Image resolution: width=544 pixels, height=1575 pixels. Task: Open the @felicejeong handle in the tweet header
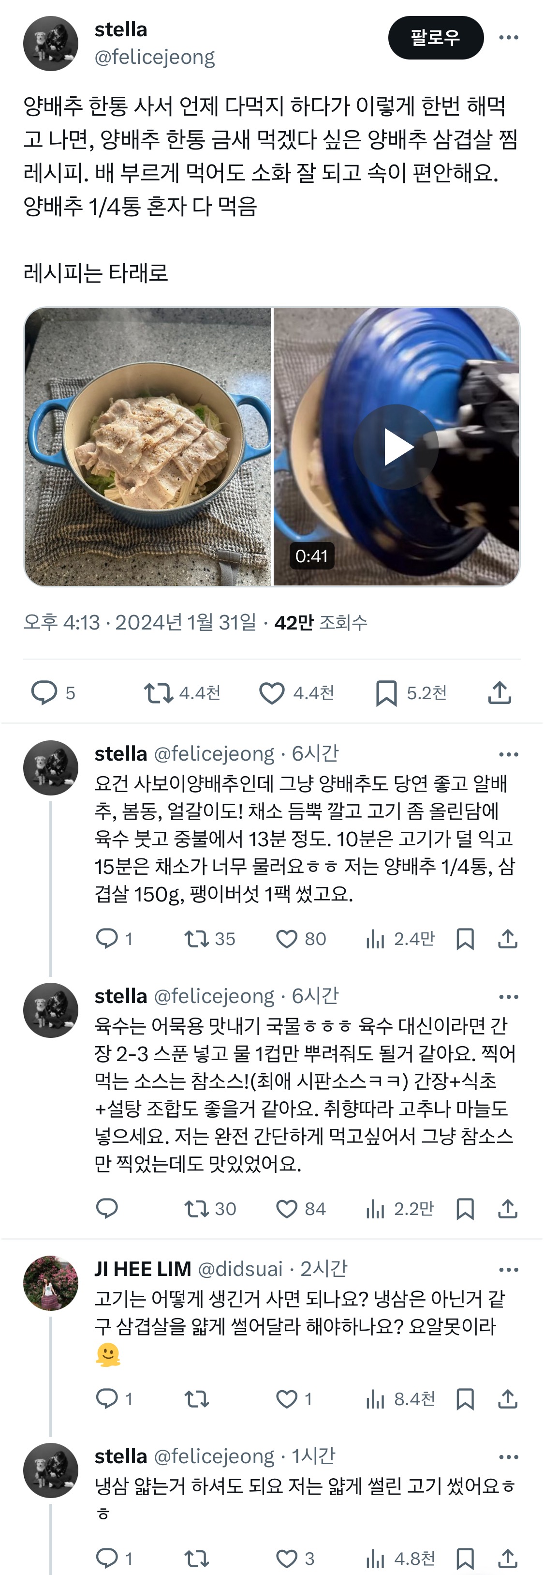point(155,57)
